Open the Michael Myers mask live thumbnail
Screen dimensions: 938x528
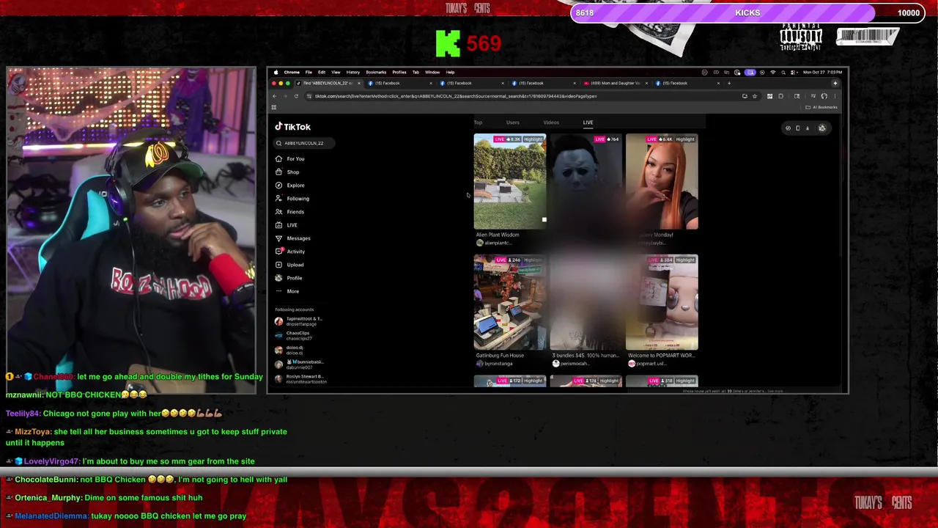pos(586,182)
